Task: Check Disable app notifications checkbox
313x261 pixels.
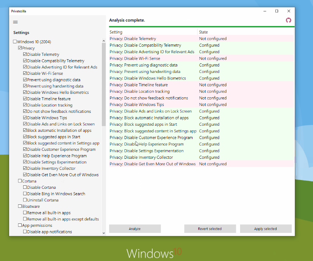Action: click(x=25, y=231)
